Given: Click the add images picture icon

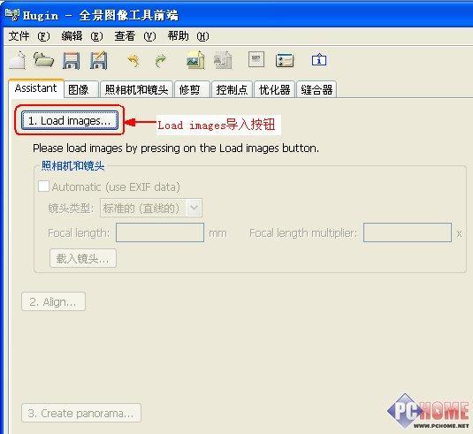Looking at the screenshot, I should tap(195, 60).
